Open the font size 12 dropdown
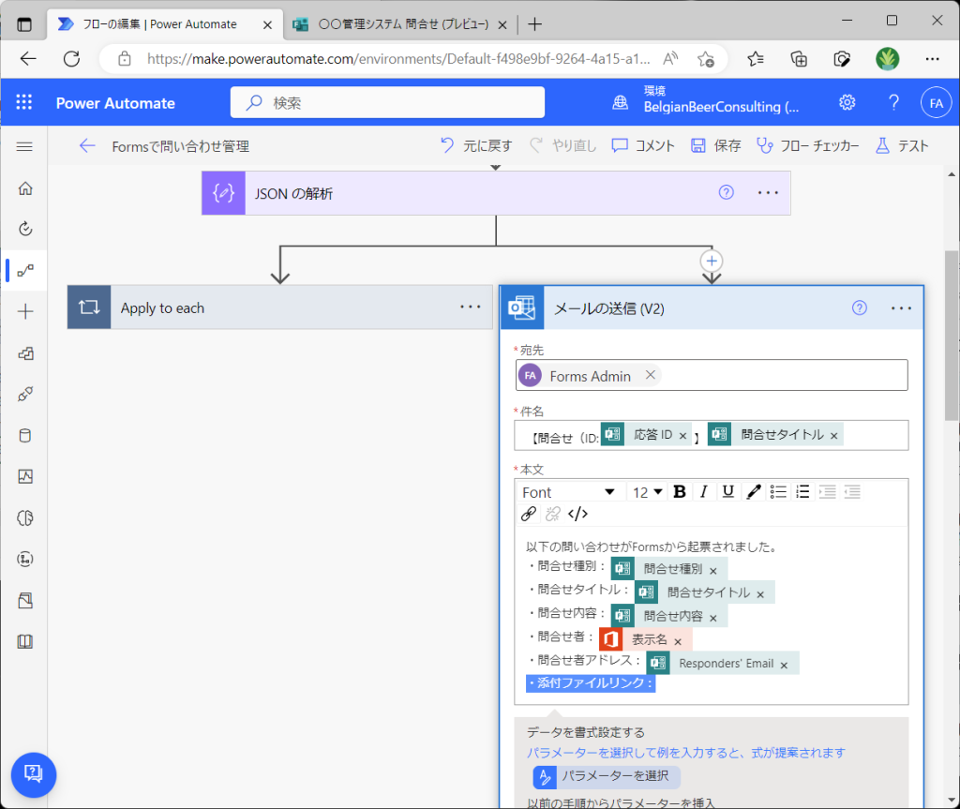Image resolution: width=960 pixels, height=809 pixels. 648,492
